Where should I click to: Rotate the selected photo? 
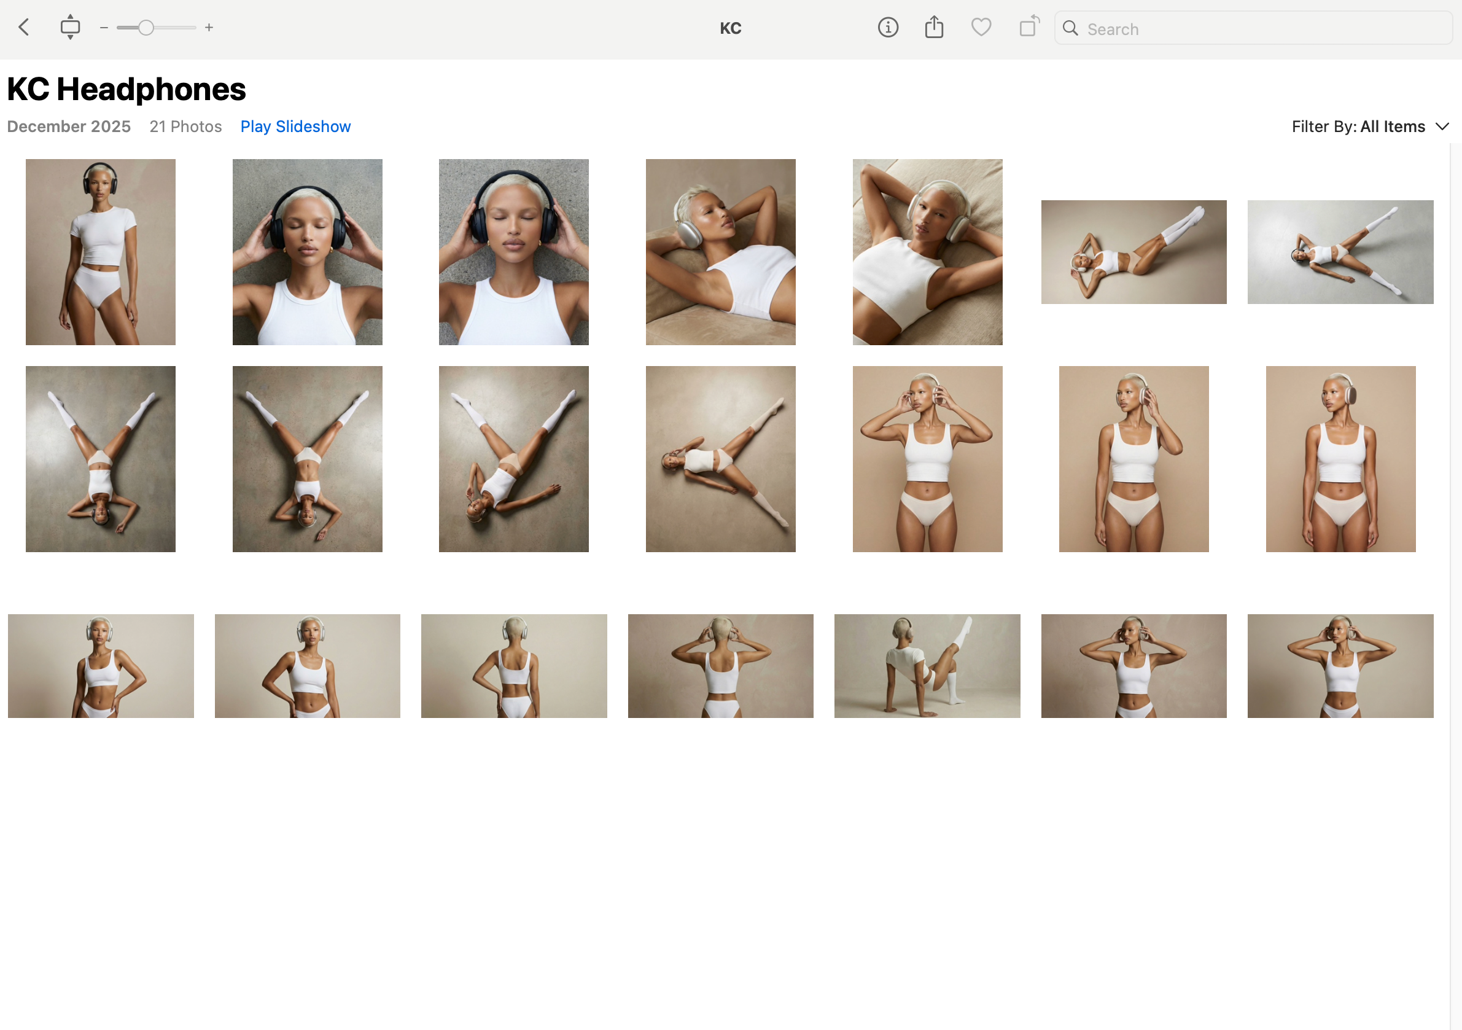[x=1029, y=28]
